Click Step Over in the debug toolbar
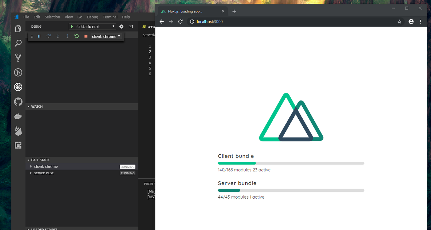Viewport: 431px width, 230px height. click(48, 36)
